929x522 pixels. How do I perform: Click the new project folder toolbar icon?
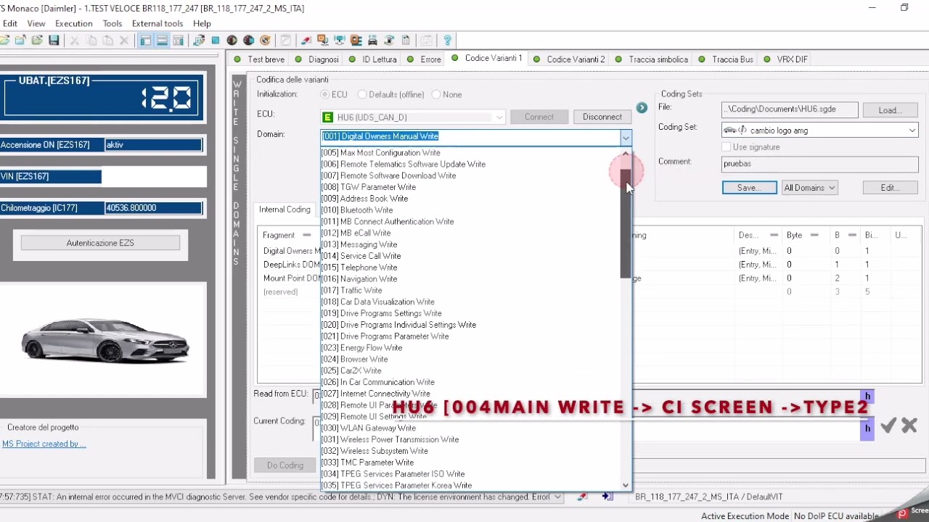[x=20, y=41]
